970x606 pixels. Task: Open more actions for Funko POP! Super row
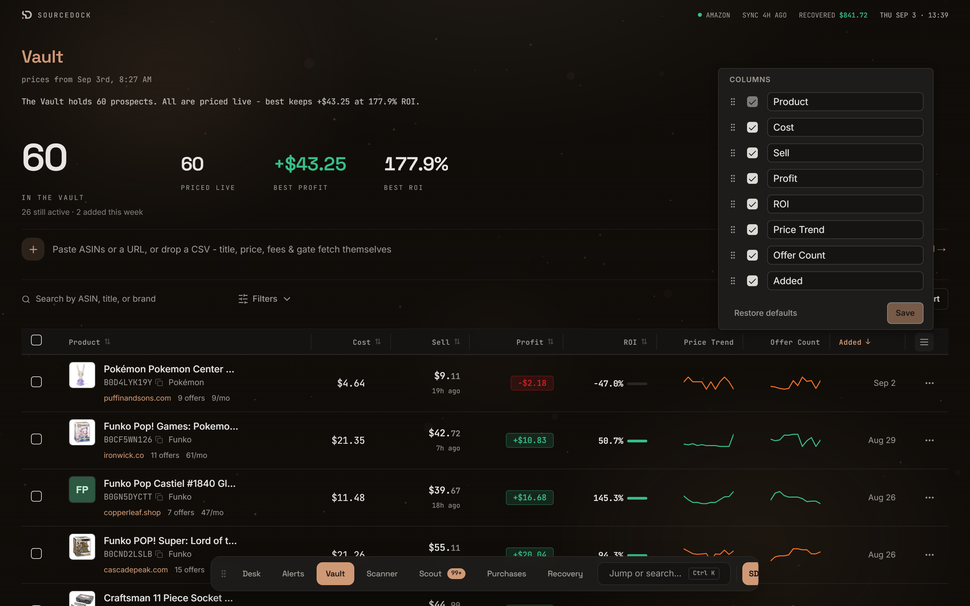(x=930, y=555)
